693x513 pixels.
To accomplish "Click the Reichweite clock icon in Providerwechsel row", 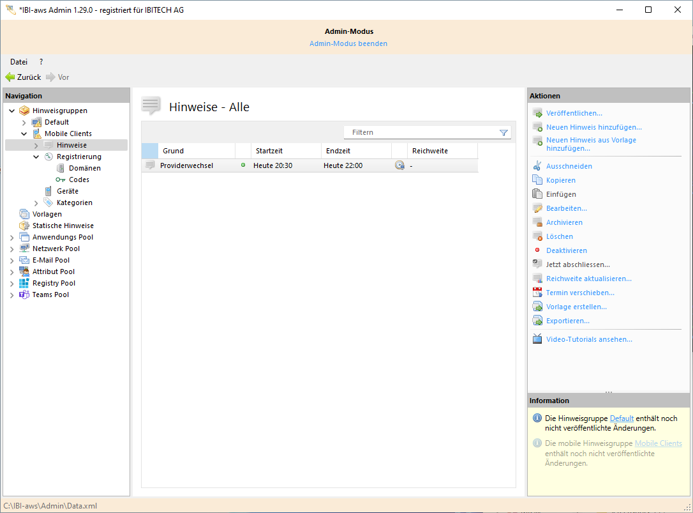I will [x=399, y=165].
